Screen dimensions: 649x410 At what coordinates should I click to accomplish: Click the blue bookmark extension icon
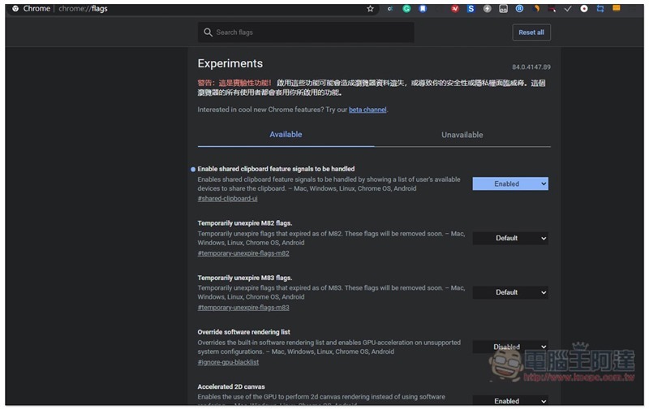(x=423, y=9)
